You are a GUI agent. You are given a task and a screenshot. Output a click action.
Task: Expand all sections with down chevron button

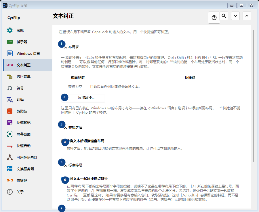pyautogui.click(x=235, y=16)
